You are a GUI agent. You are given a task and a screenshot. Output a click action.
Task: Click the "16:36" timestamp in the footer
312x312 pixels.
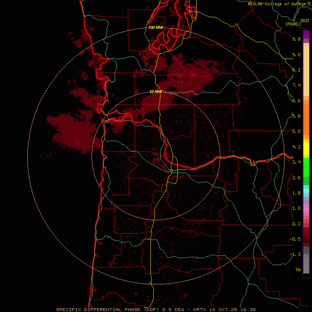point(248,310)
